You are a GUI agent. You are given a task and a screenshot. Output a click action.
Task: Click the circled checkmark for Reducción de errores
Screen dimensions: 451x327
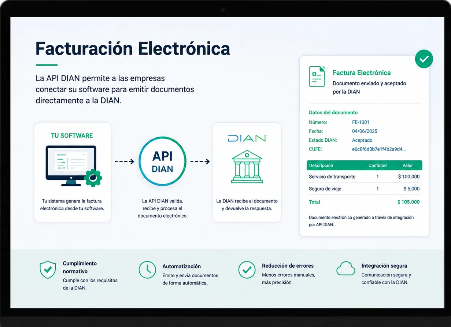247,270
